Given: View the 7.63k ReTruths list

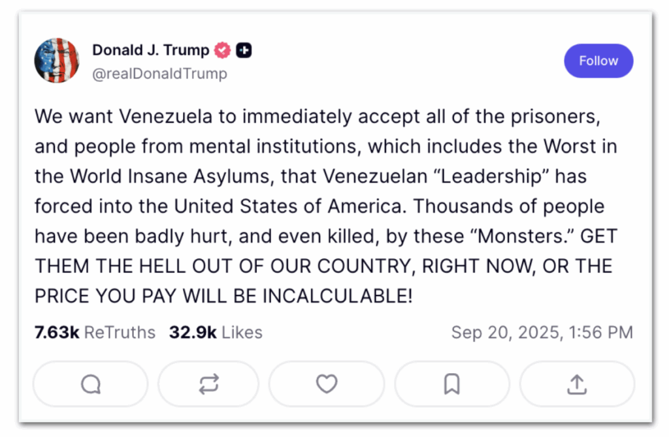Looking at the screenshot, I should coord(95,332).
